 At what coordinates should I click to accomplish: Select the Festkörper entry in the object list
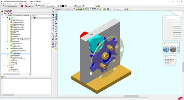(38, 18)
